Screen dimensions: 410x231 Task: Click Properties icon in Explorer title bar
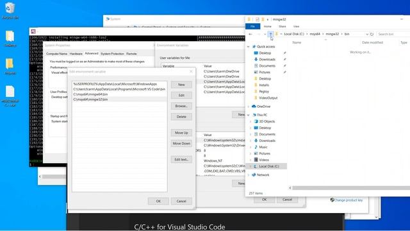tap(258, 19)
